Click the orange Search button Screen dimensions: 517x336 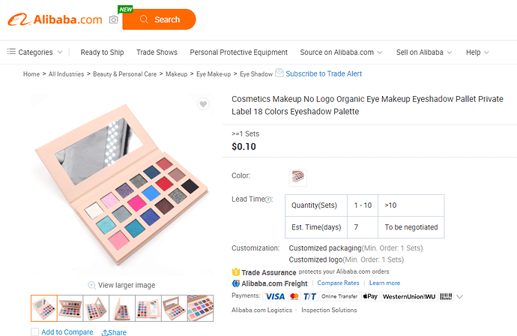[x=160, y=19]
